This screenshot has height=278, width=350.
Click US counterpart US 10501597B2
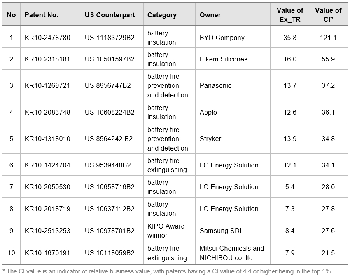tap(110, 59)
